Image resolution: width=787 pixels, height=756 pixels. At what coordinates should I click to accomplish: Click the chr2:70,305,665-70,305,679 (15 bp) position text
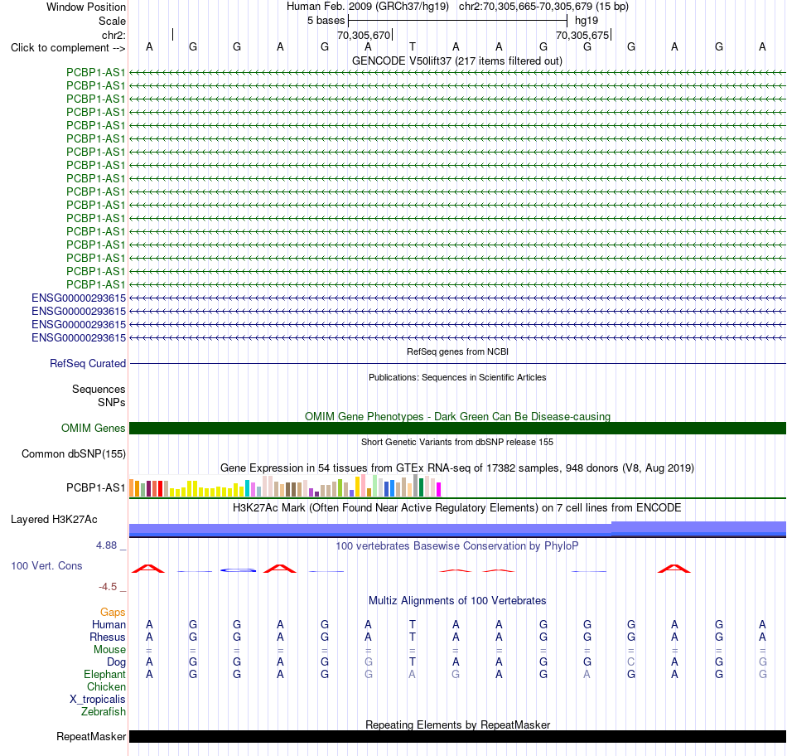[x=543, y=7]
